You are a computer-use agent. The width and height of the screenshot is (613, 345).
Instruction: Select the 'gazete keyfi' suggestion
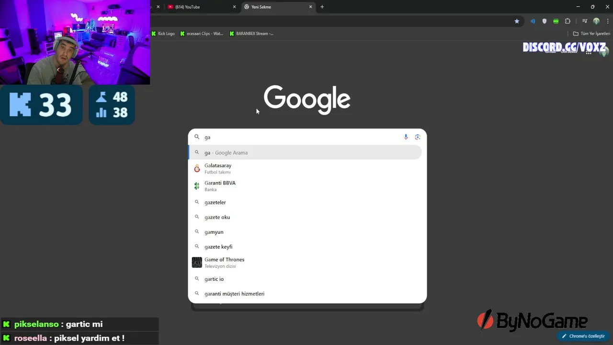point(305,247)
